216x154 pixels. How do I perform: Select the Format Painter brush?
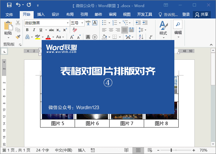click(18, 37)
